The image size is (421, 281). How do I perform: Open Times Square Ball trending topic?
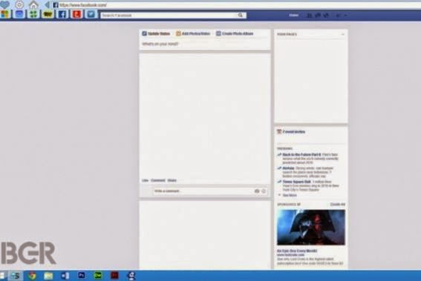point(296,182)
